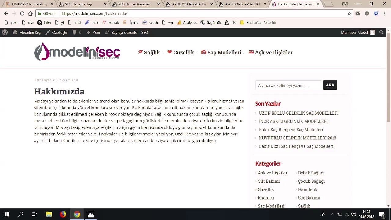
Task: Open KUYRUKLU GELİNLİK MODELLERİ 2018 post
Action: (x=298, y=138)
